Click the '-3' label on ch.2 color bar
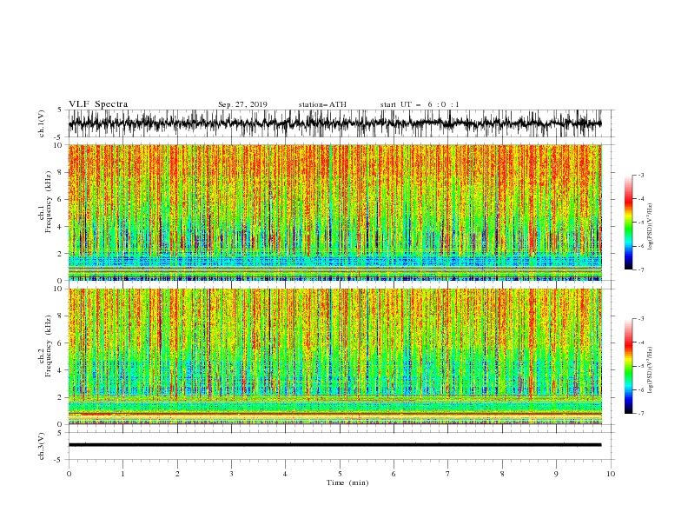Screen dimensions: 688x532 (x=640, y=319)
